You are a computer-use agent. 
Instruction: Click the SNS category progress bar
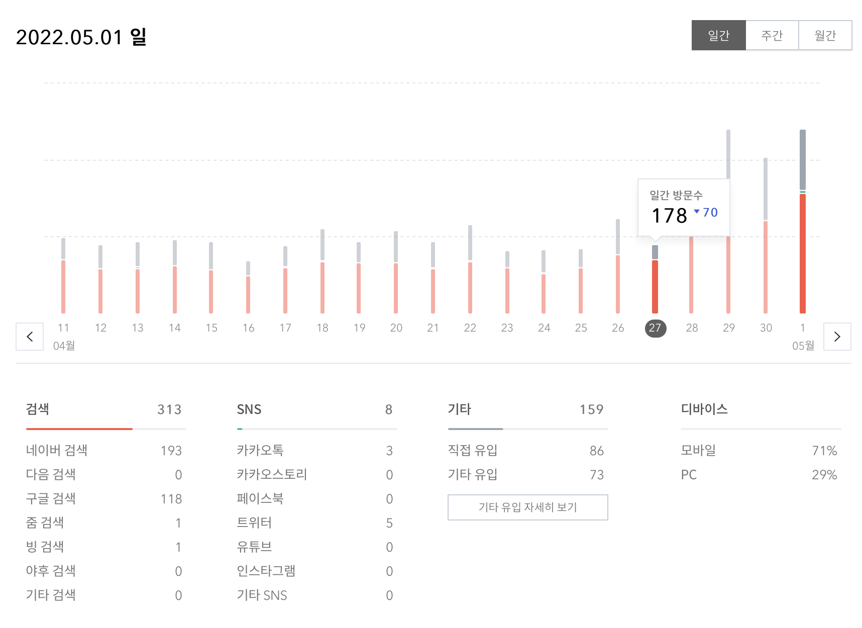[316, 429]
